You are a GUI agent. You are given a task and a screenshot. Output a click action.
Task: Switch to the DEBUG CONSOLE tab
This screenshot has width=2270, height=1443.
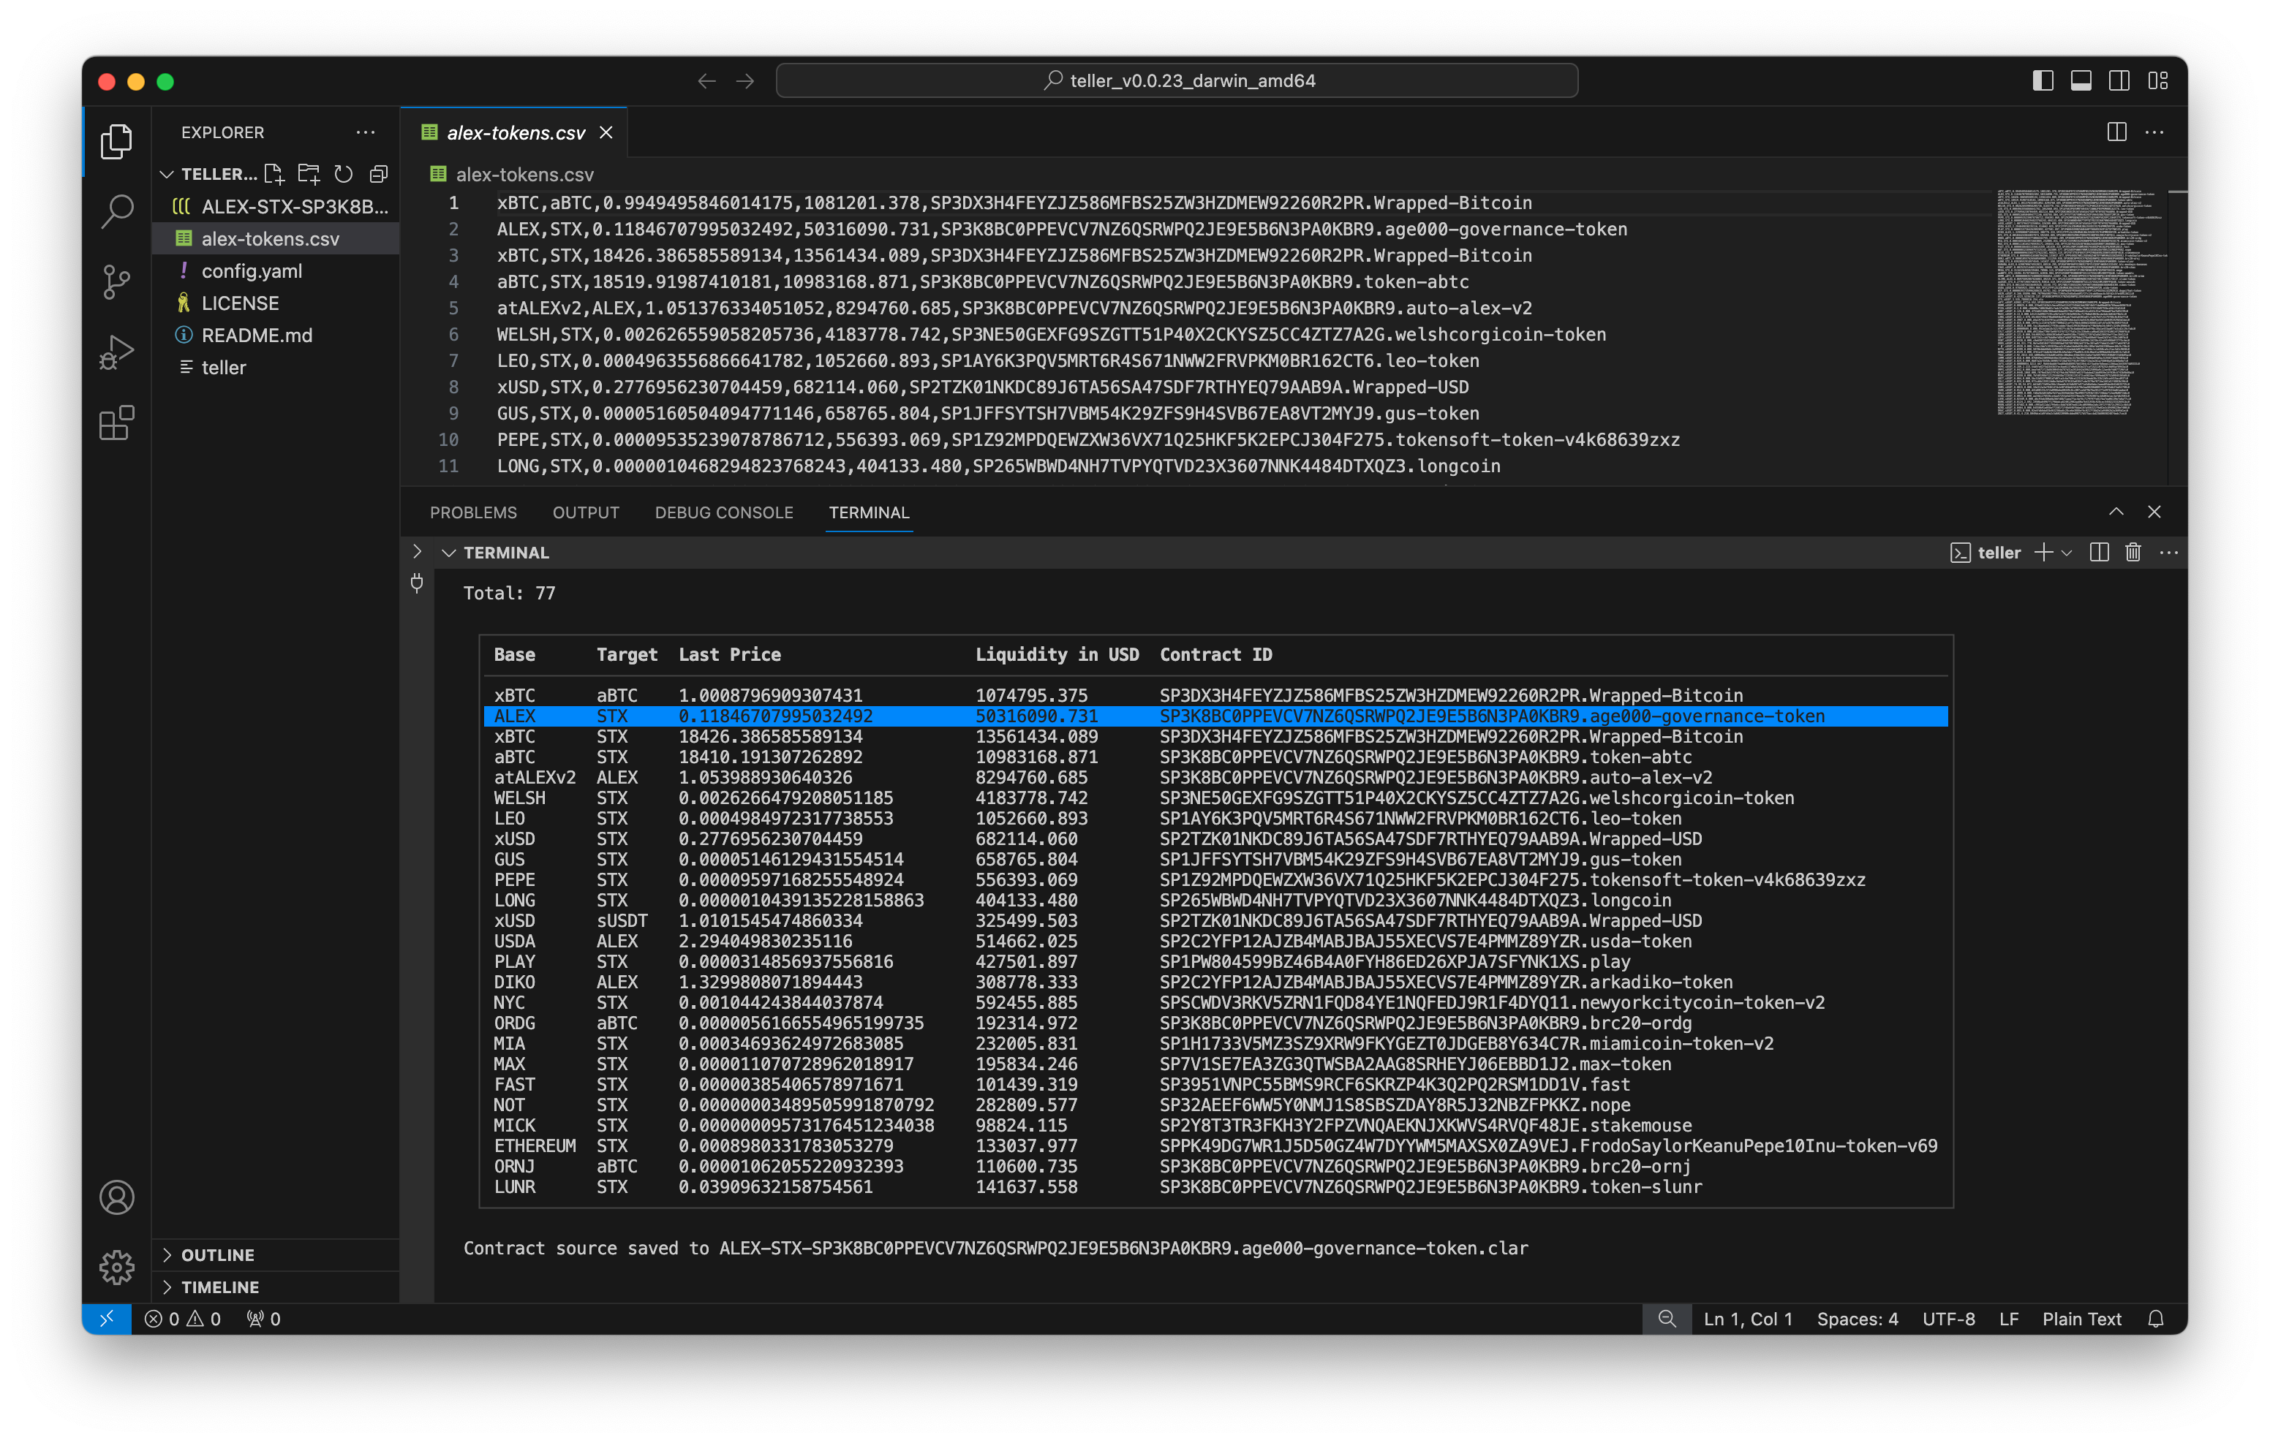(724, 512)
